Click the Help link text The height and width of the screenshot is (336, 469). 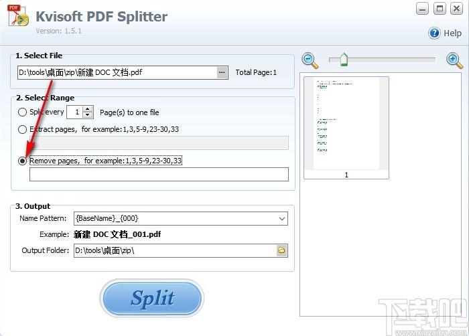tap(453, 33)
